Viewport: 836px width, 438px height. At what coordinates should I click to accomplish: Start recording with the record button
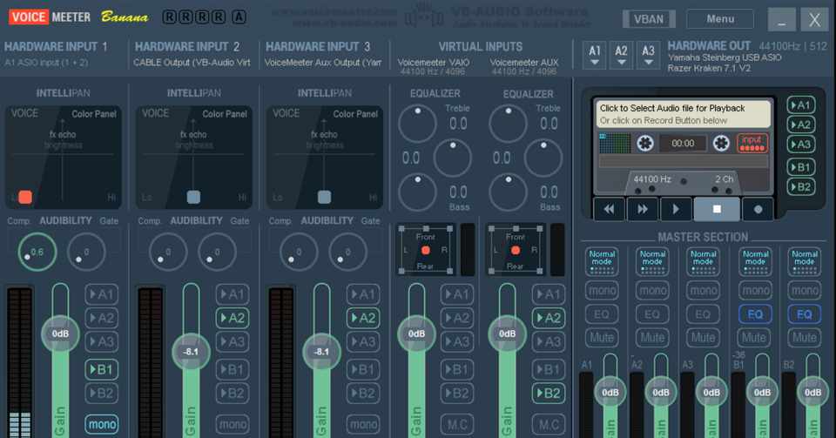pos(758,209)
